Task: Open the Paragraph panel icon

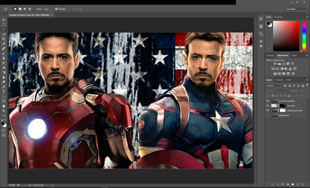Action: pyautogui.click(x=261, y=46)
